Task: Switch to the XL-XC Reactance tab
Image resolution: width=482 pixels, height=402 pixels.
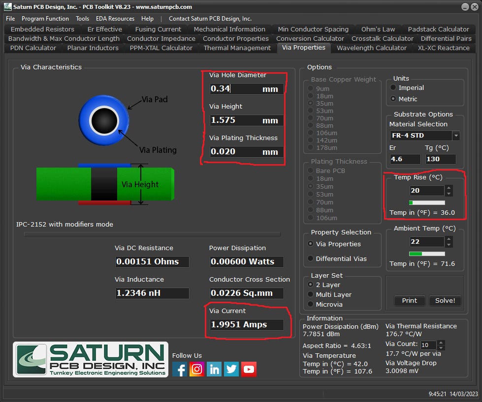Action: [x=444, y=48]
